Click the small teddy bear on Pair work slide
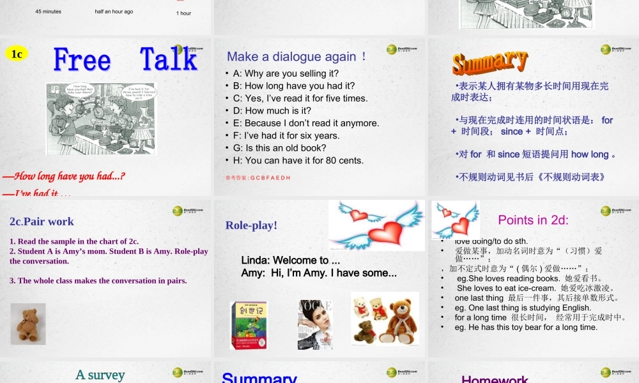Image resolution: width=639 pixels, height=383 pixels. pyautogui.click(x=28, y=324)
